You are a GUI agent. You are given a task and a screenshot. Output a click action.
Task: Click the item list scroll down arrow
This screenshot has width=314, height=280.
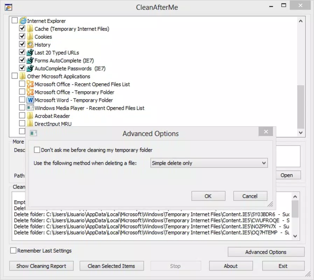pos(301,132)
